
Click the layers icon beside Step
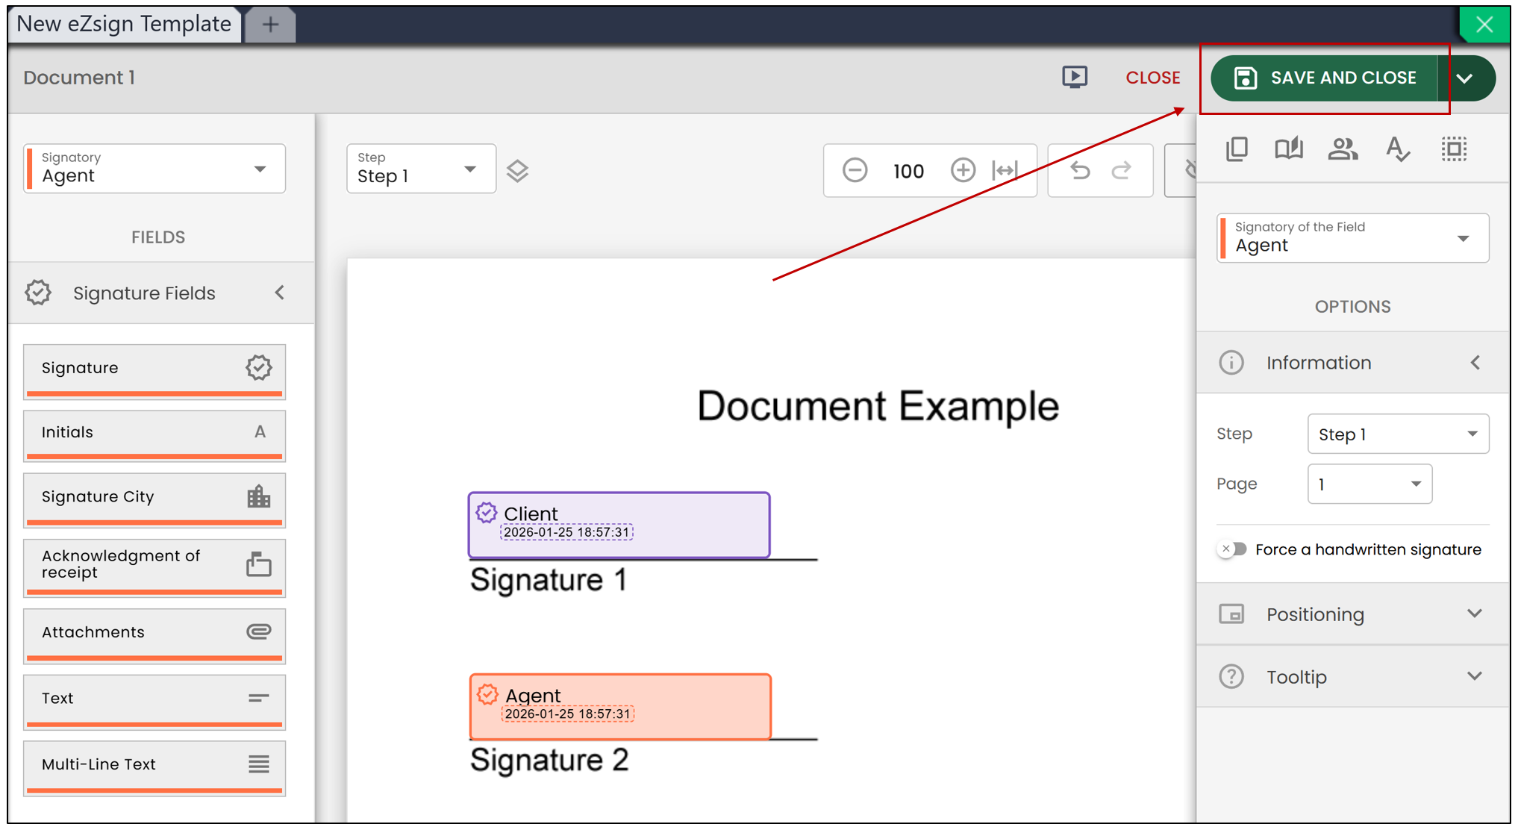[x=517, y=171]
